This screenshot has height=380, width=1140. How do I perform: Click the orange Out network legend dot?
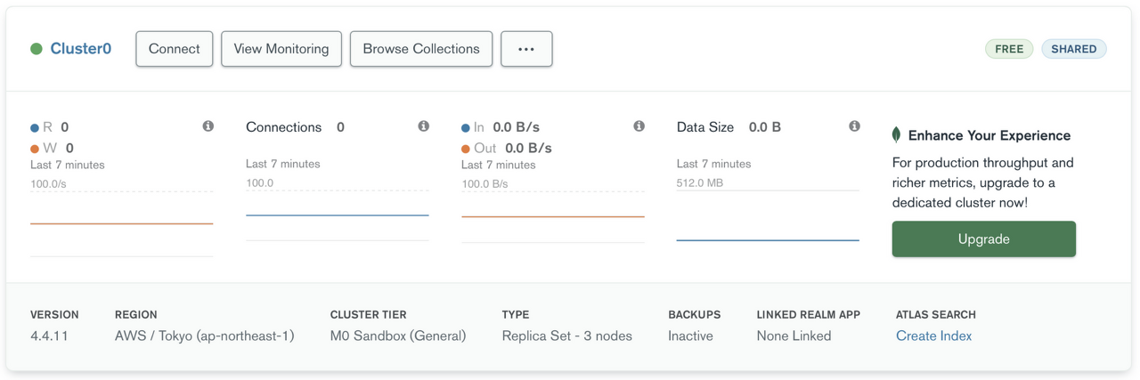pyautogui.click(x=466, y=149)
